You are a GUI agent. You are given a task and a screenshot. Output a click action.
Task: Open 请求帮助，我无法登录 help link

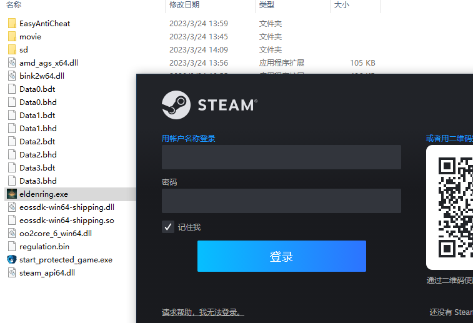[202, 312]
